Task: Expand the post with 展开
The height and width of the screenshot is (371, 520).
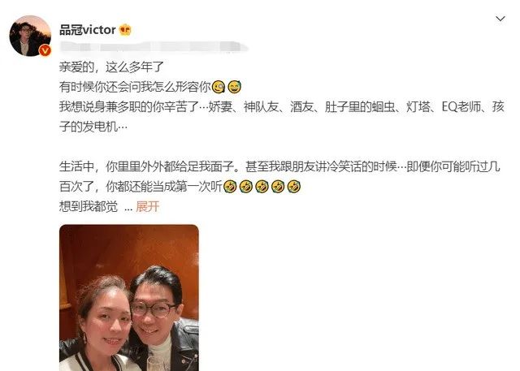Action: point(148,206)
